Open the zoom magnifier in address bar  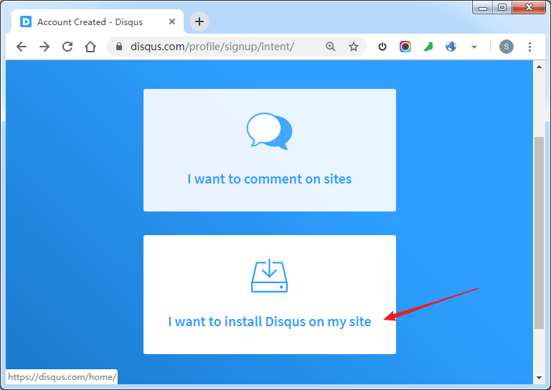(330, 47)
